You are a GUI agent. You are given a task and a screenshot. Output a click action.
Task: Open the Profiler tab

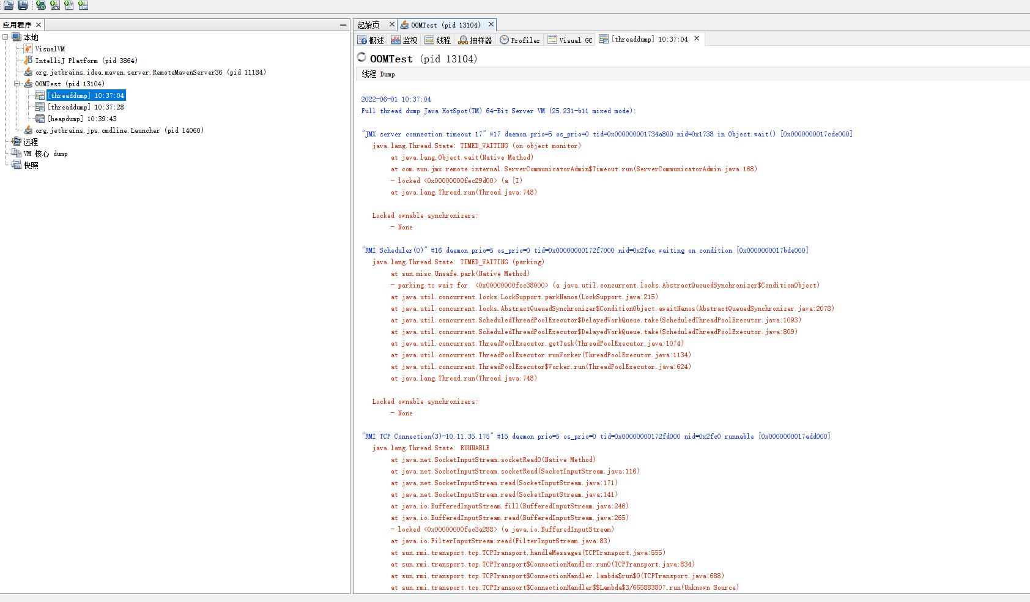[520, 40]
